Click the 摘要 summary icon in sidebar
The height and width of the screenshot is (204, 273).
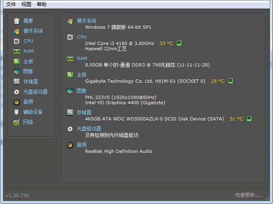[x=16, y=21]
